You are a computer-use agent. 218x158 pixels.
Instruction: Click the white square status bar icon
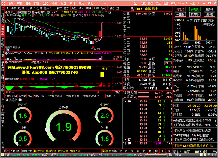(201, 155)
